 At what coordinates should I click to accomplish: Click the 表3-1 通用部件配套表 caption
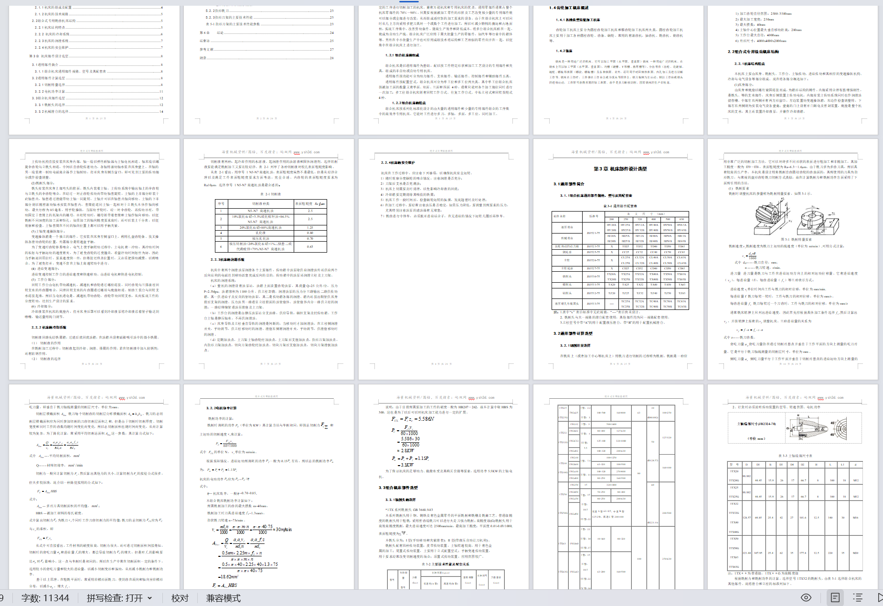620,206
